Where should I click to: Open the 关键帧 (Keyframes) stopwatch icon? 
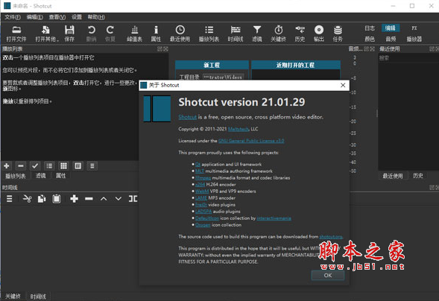pyautogui.click(x=278, y=34)
